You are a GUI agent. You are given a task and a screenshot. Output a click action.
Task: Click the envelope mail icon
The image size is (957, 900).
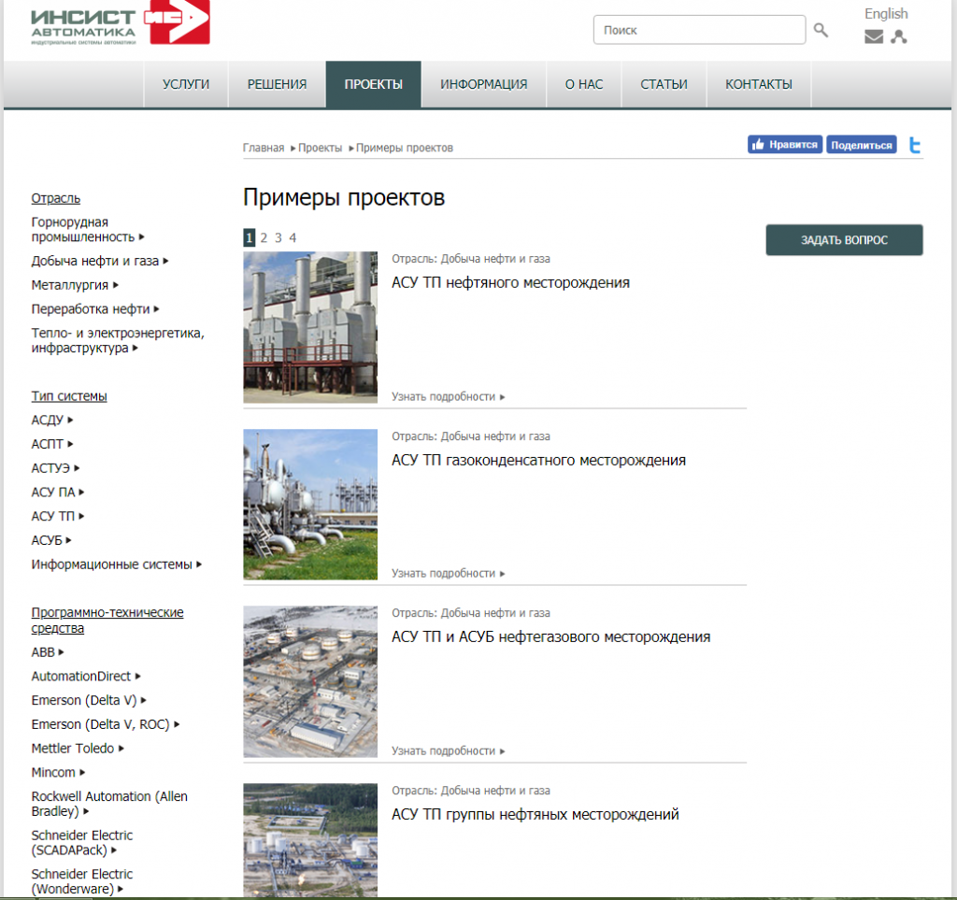click(x=874, y=37)
